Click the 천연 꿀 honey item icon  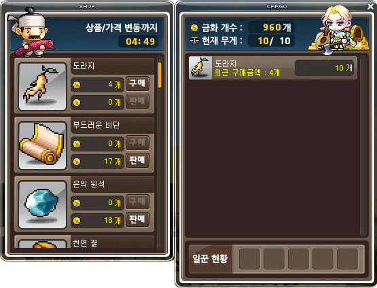[42, 244]
